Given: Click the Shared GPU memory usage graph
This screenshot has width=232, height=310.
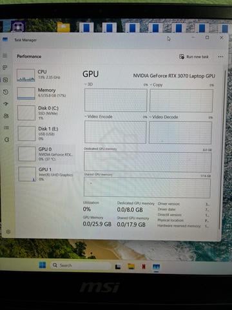Looking at the screenshot, I should (x=147, y=188).
